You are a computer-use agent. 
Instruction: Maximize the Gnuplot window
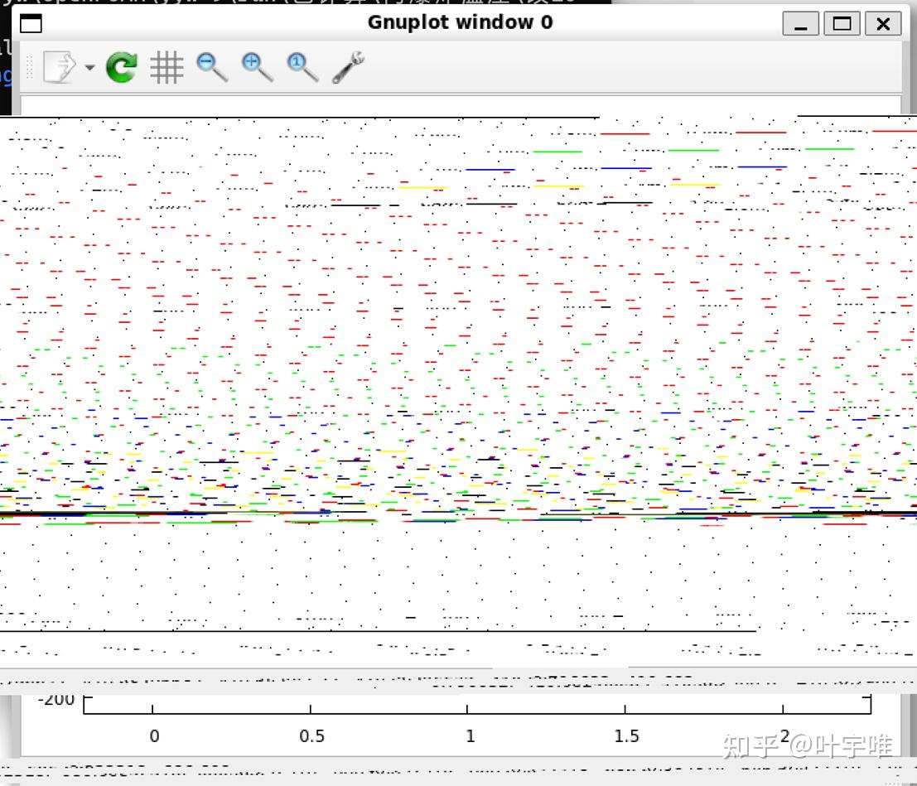tap(842, 23)
